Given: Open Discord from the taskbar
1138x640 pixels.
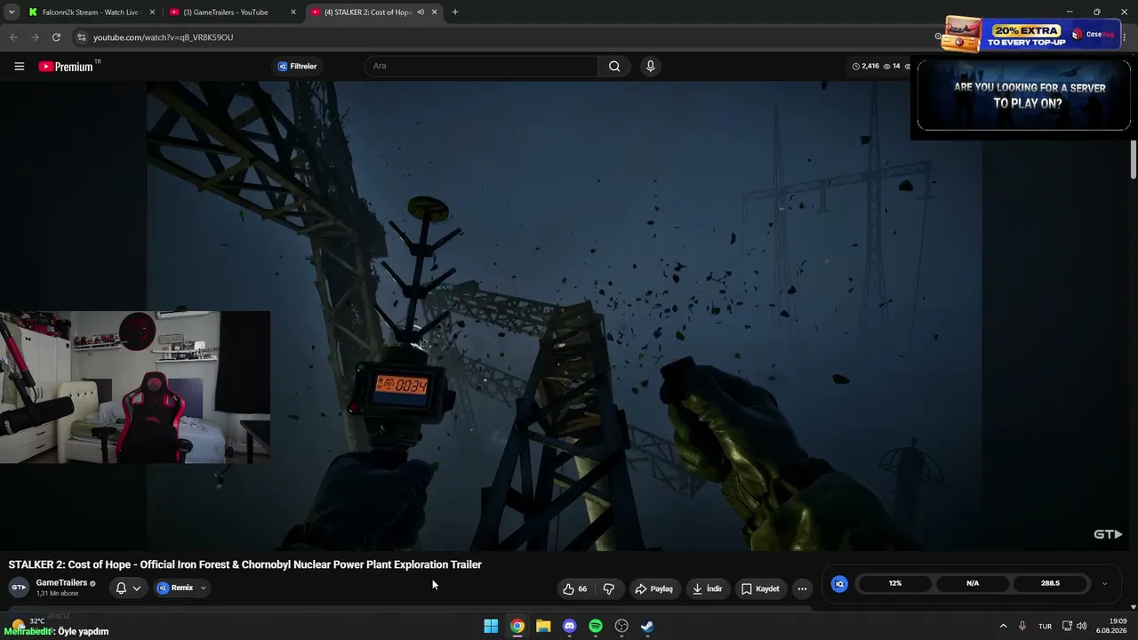Looking at the screenshot, I should click(x=569, y=626).
